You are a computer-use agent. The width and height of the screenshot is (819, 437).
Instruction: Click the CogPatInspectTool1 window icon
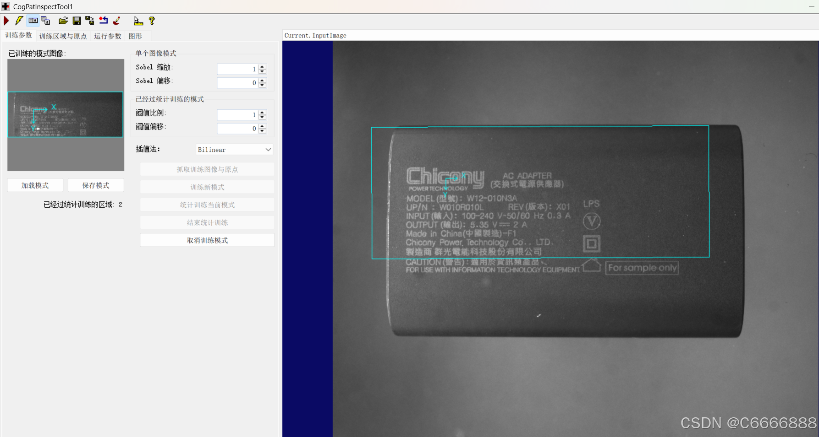click(5, 6)
